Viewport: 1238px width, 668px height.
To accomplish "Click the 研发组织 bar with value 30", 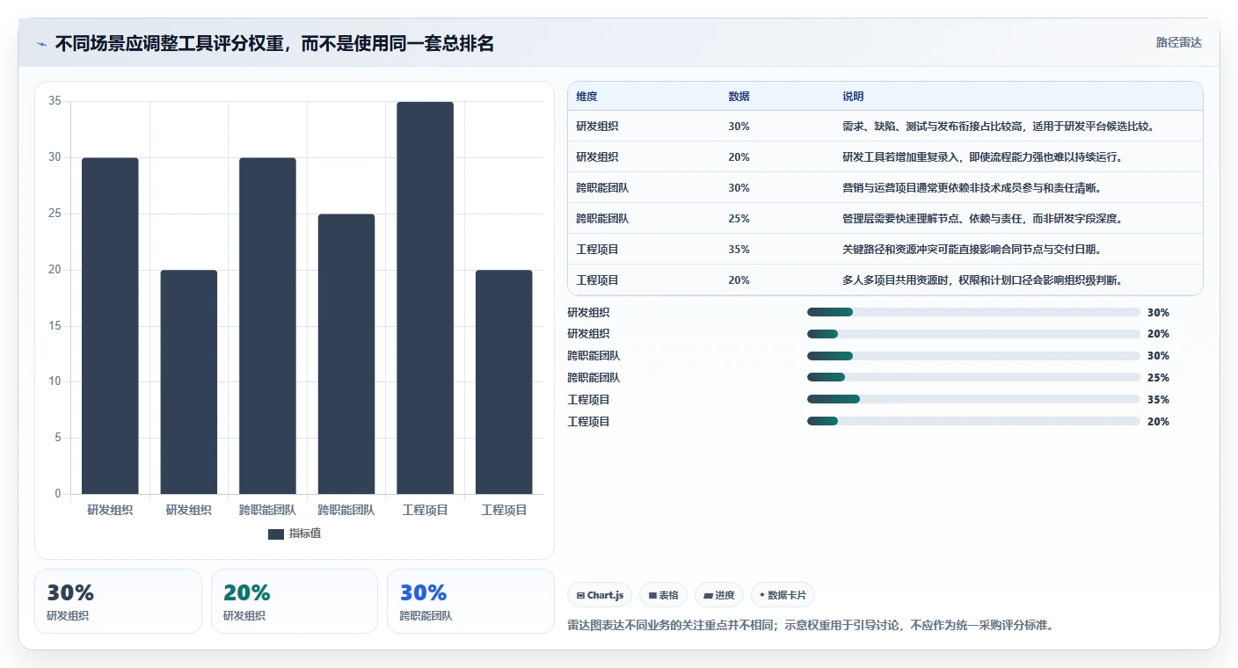I will 110,326.
